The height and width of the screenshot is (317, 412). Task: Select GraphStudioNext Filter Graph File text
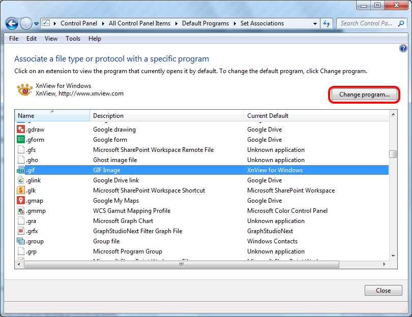[137, 231]
